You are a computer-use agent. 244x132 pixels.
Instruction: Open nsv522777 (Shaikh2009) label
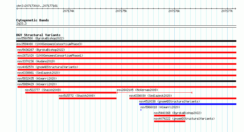[x=43, y=90]
